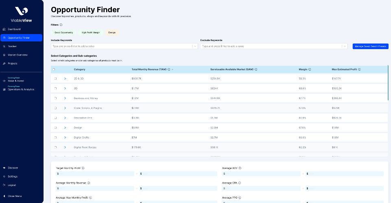391x203 pixels.
Task: Log out via Logout
Action: click(x=12, y=185)
